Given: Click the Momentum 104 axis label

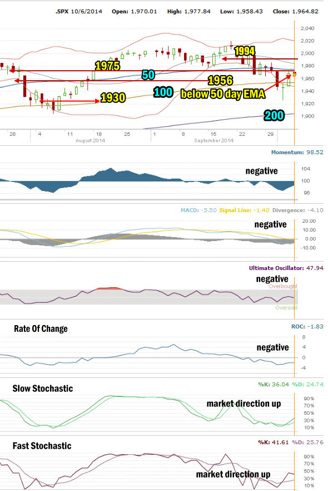Looking at the screenshot, I should [306, 169].
